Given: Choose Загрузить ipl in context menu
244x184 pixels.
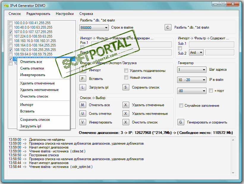Looking at the screenshot, I should (x=43, y=126).
